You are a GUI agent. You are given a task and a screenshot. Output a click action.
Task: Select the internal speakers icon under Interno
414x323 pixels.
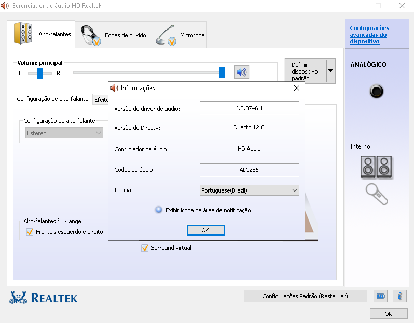pyautogui.click(x=377, y=168)
